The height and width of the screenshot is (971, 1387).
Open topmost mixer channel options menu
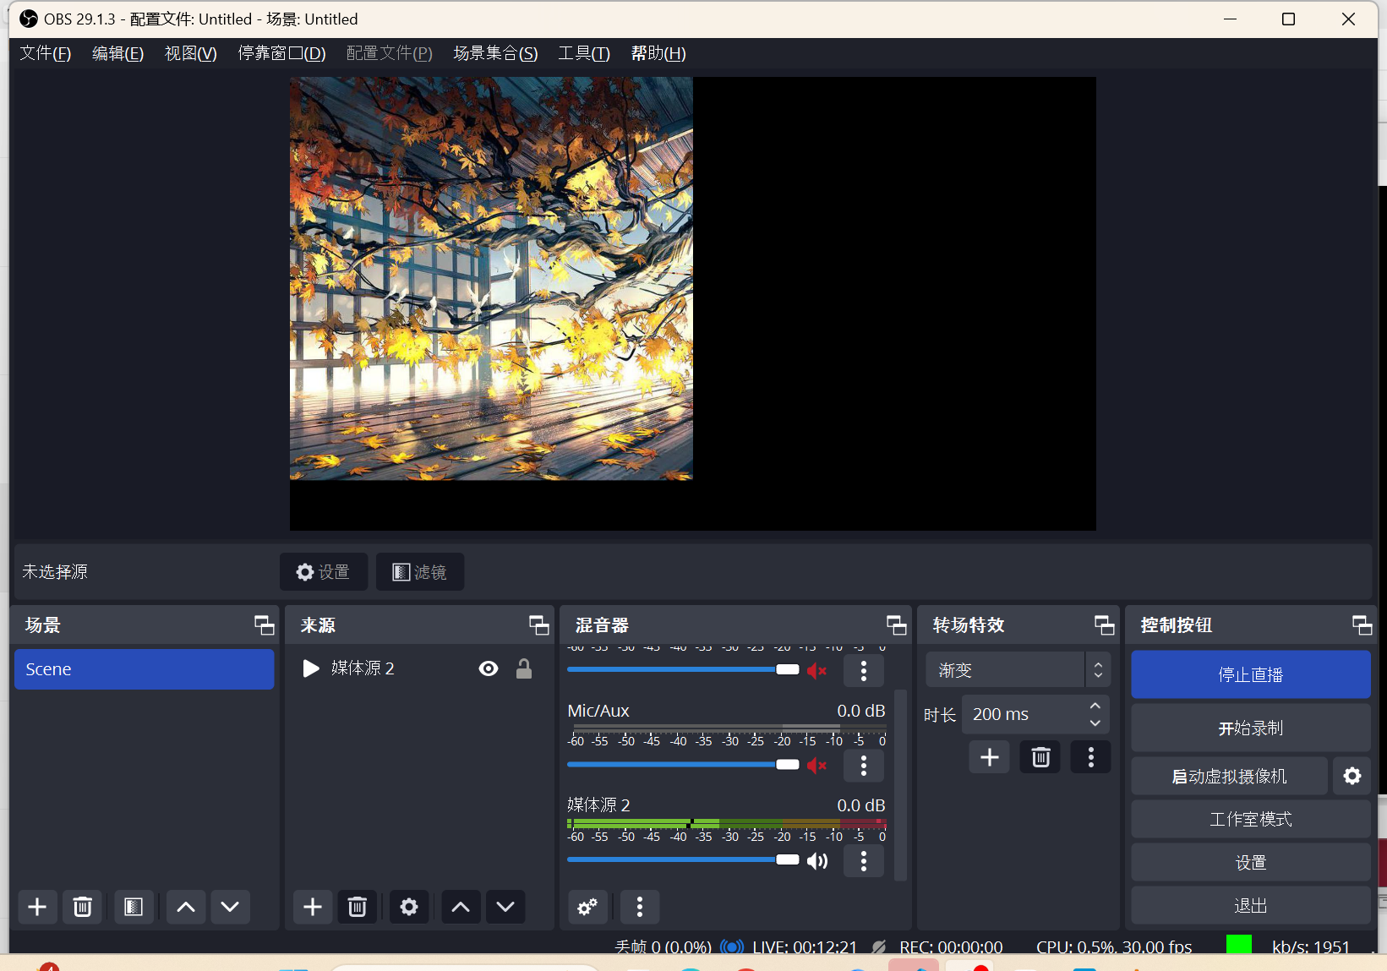863,670
